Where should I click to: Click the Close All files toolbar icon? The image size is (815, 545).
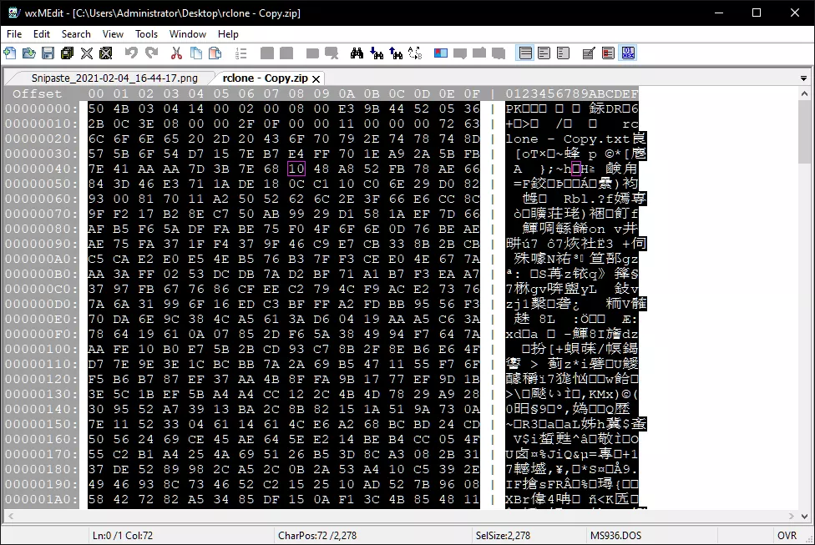click(106, 53)
